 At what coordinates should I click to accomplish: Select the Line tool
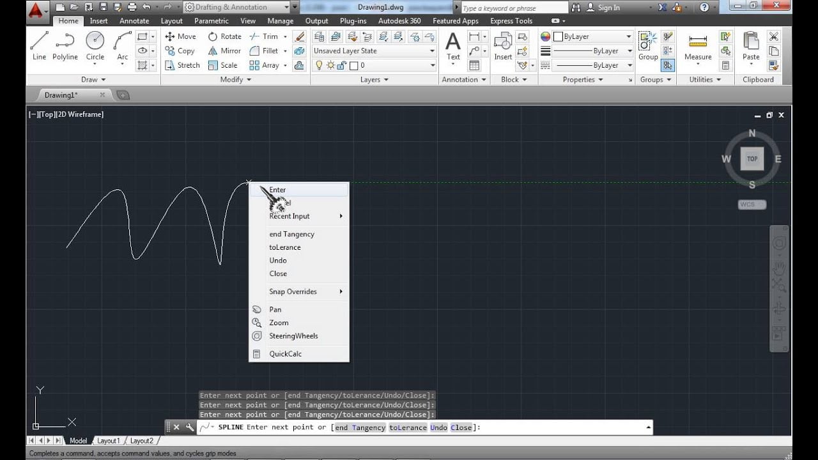[x=39, y=45]
